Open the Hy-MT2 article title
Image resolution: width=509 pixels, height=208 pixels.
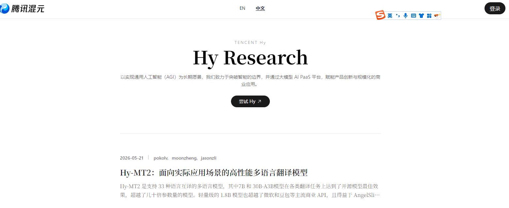(x=214, y=173)
